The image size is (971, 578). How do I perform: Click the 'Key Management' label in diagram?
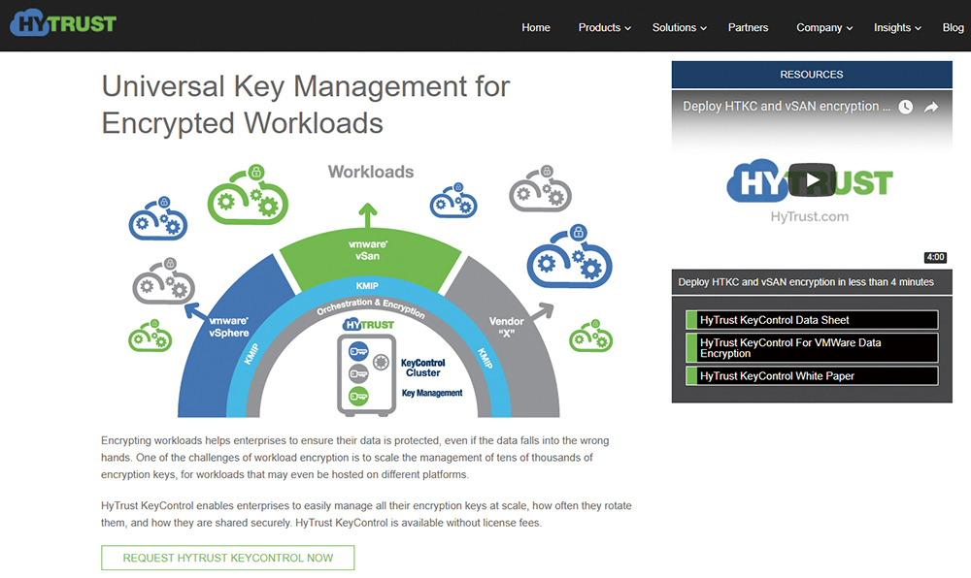point(432,393)
